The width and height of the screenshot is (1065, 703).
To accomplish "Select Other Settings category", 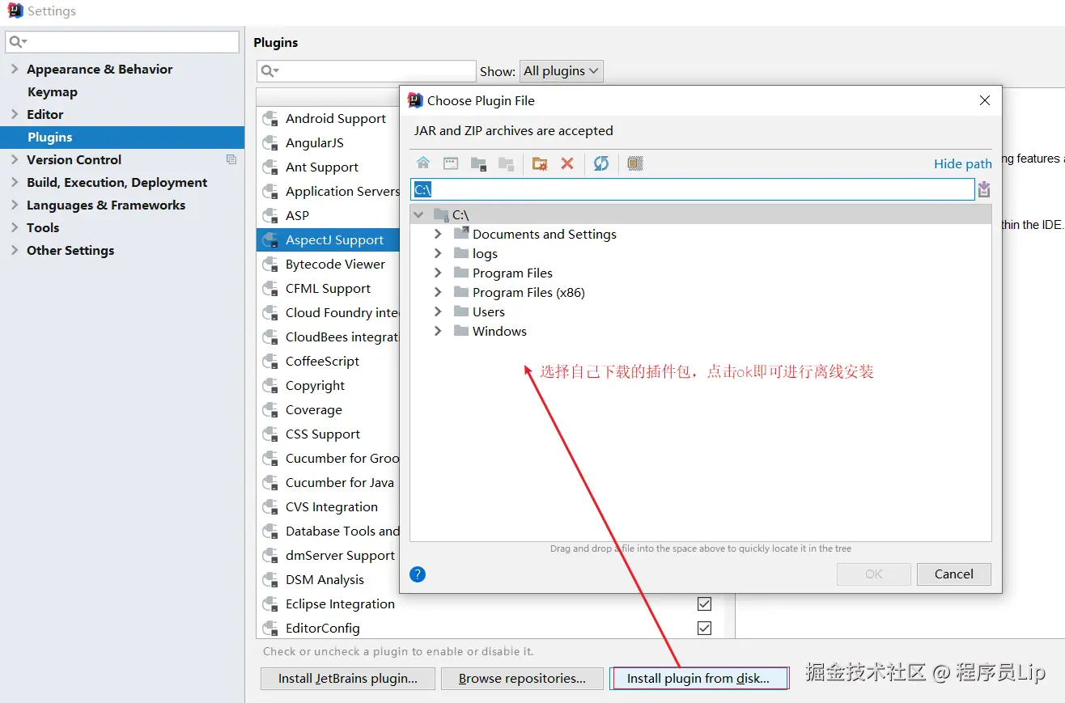I will pos(70,250).
